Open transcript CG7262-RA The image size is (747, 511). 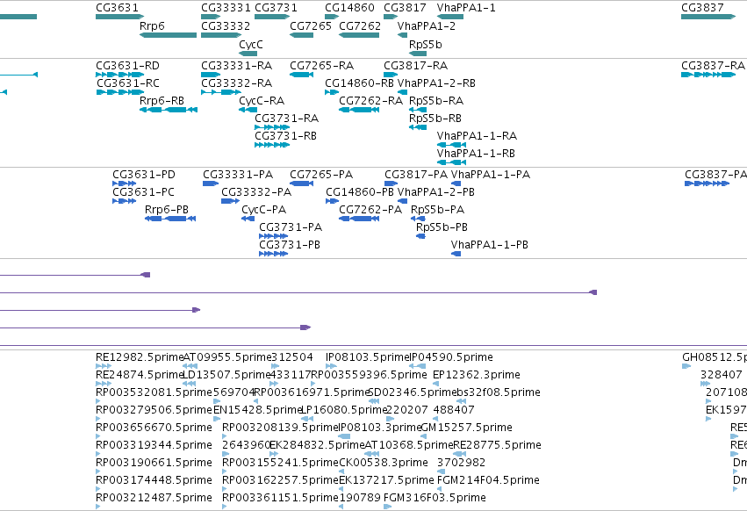(x=371, y=101)
